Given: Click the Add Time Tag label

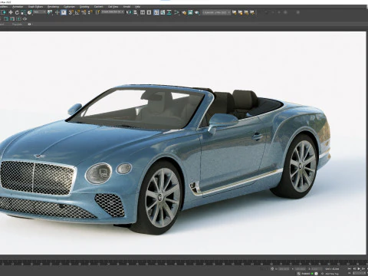Looking at the screenshot, I should 332,274.
